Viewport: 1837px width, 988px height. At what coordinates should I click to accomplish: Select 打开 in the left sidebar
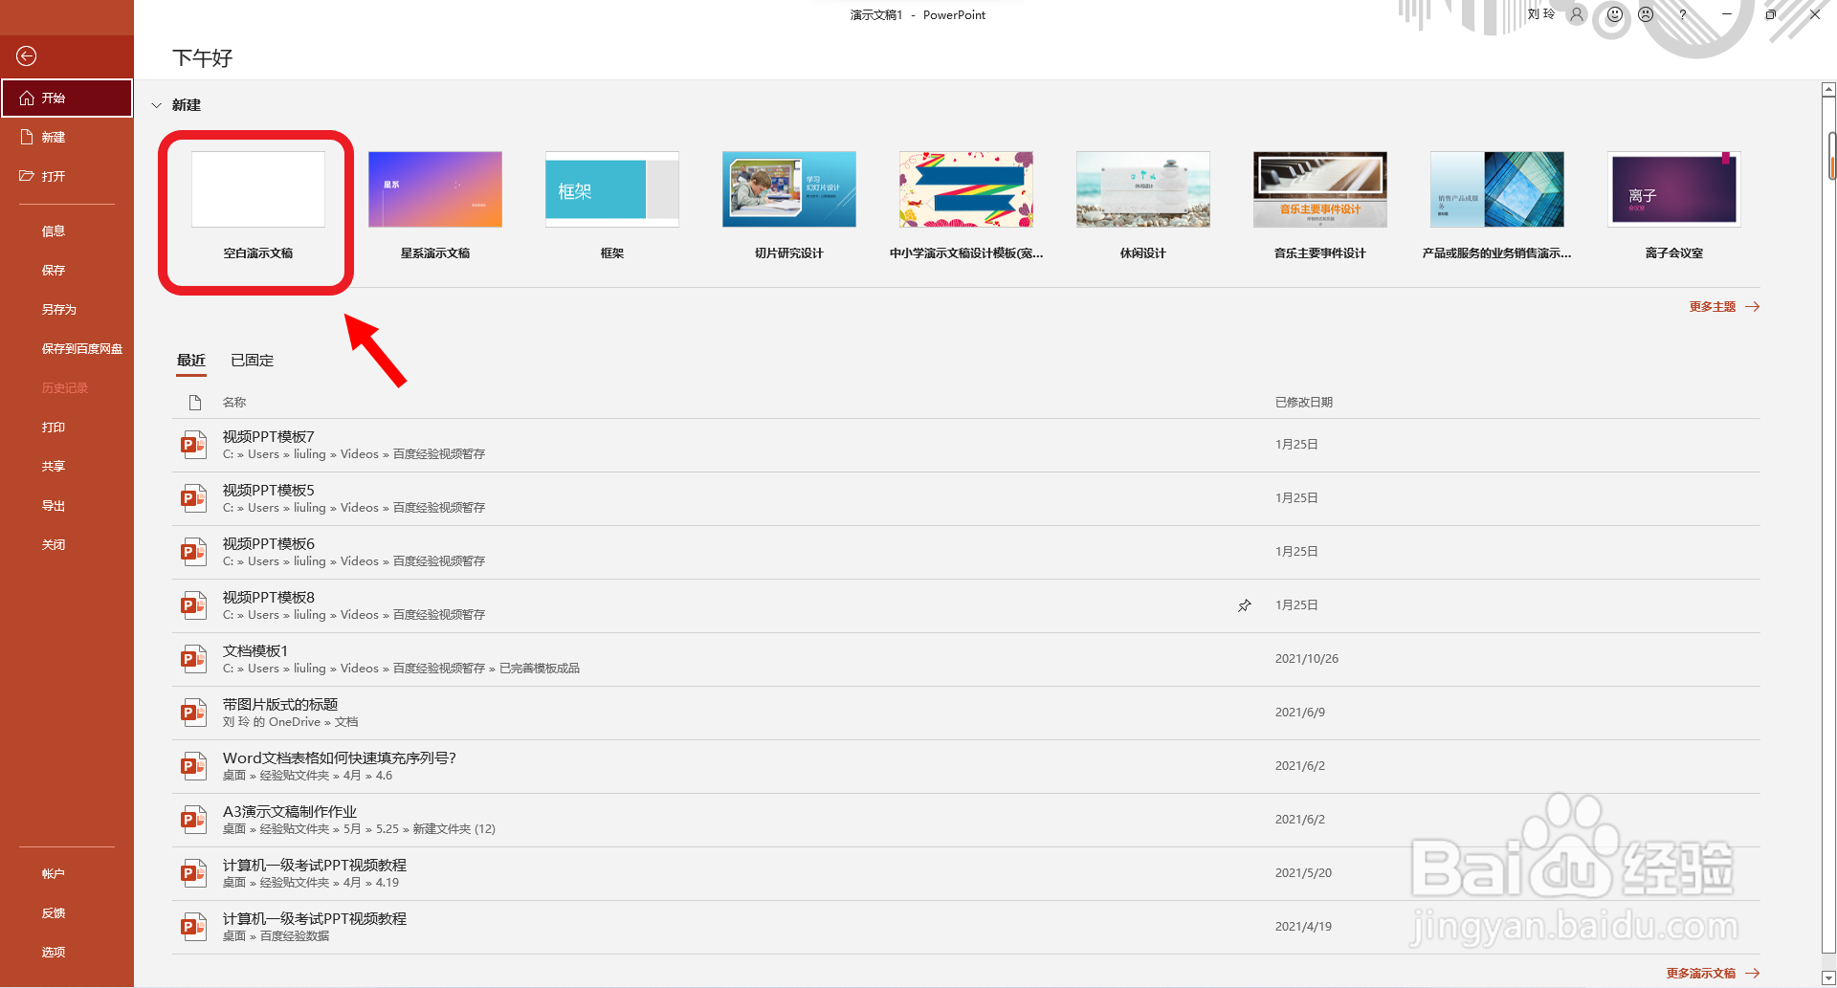[x=67, y=176]
